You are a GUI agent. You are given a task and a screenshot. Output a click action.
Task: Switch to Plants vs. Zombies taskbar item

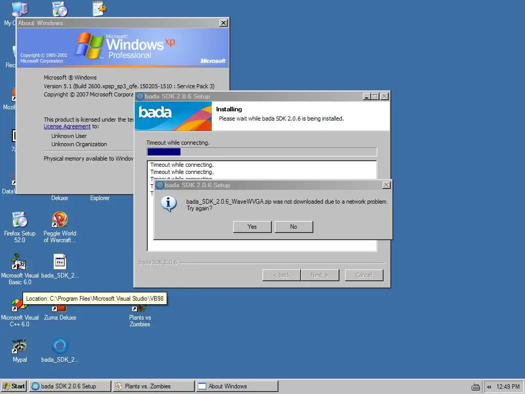pos(154,386)
